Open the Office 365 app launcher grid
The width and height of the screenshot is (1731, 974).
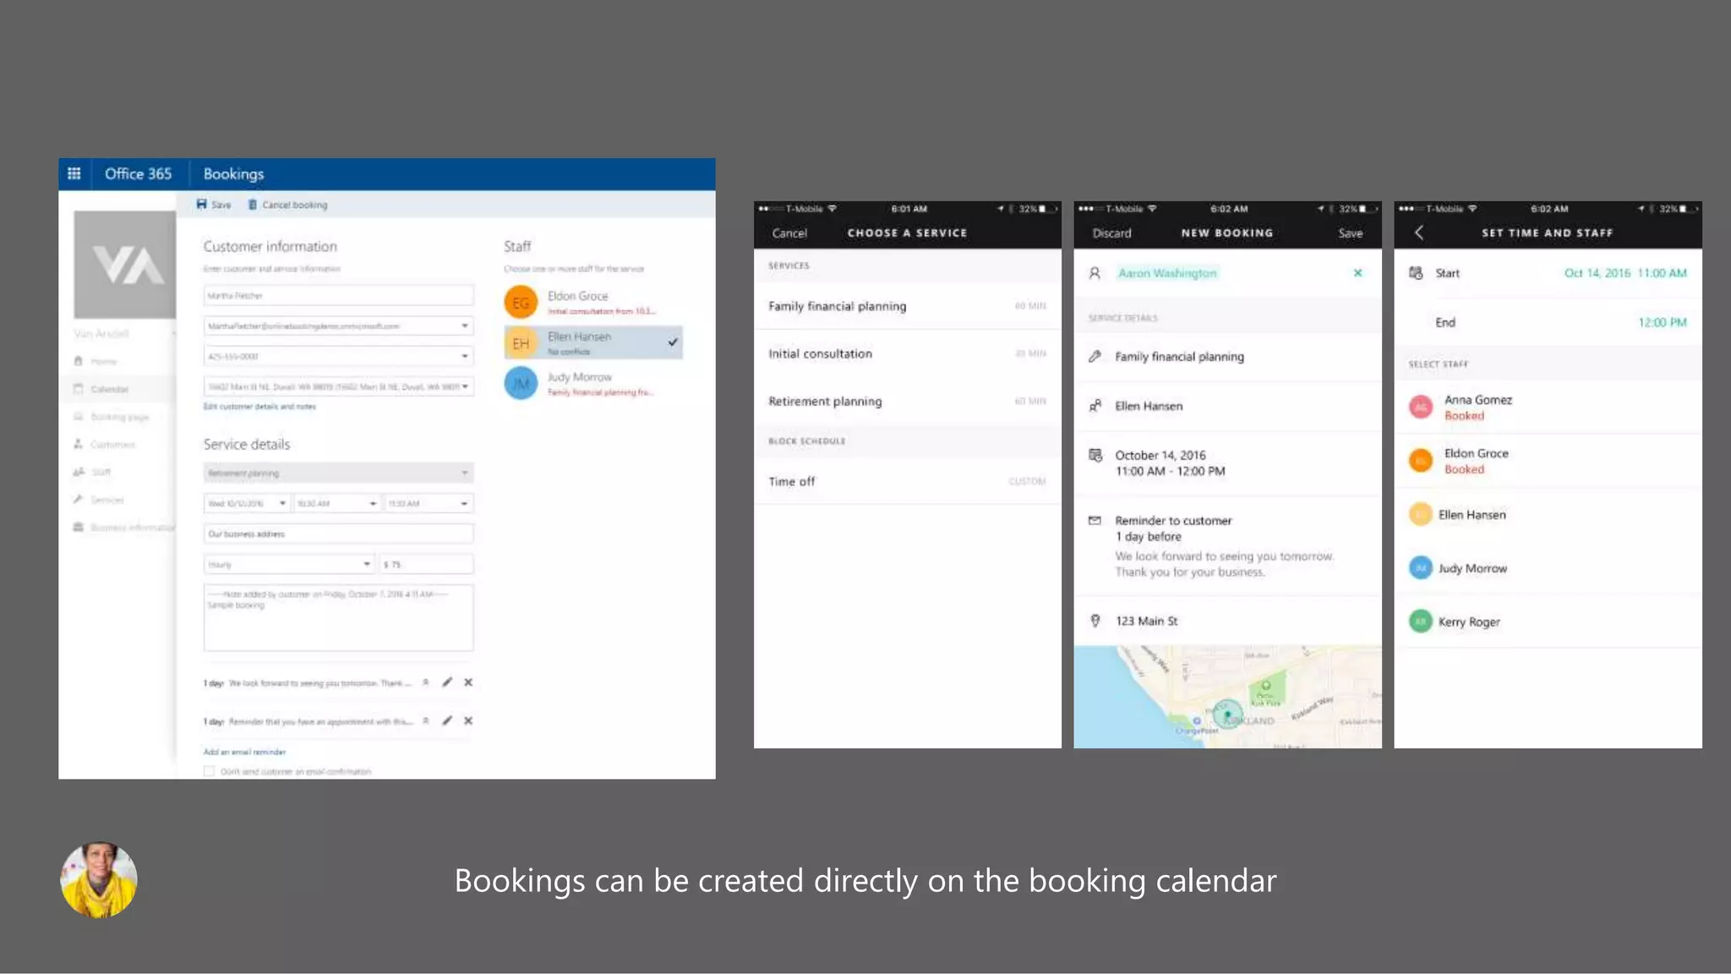[x=74, y=173]
